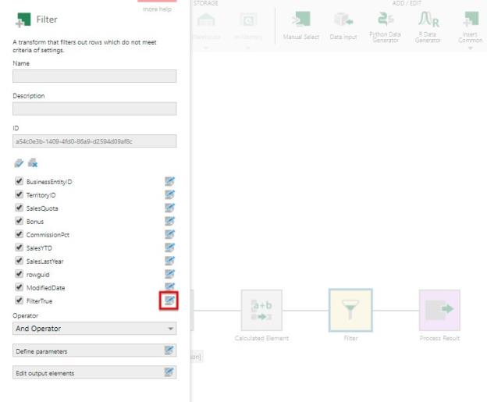Viewport: 487px width, 402px height.
Task: Select the Filter node in the flow
Action: pos(350,310)
